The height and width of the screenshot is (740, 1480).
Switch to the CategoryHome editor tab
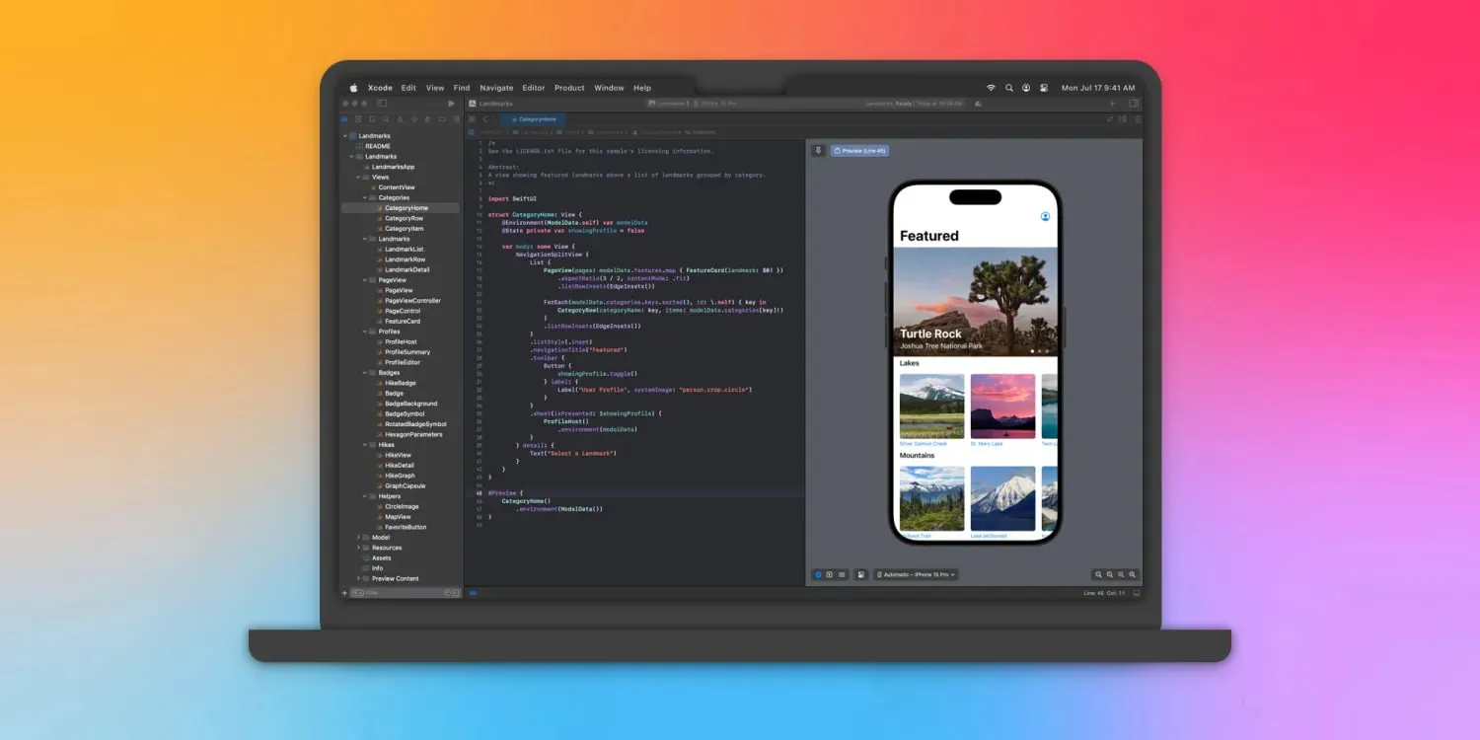pos(534,117)
